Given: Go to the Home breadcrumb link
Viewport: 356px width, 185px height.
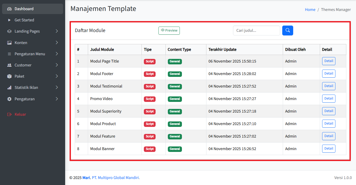Looking at the screenshot, I should click(x=310, y=10).
